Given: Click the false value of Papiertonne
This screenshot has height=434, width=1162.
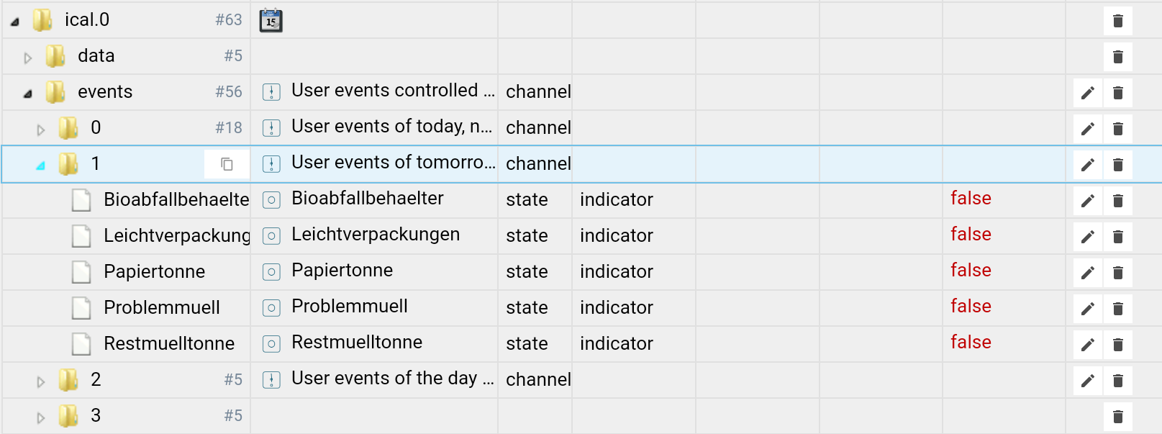Looking at the screenshot, I should point(971,270).
